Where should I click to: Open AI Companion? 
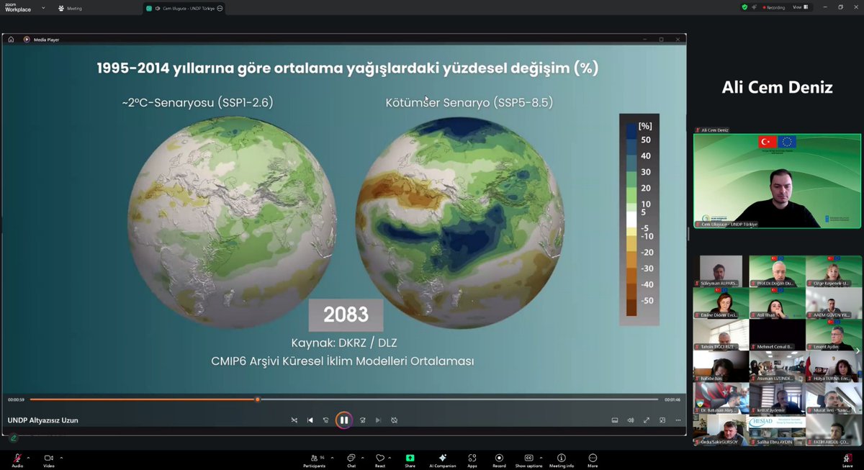coord(442,459)
